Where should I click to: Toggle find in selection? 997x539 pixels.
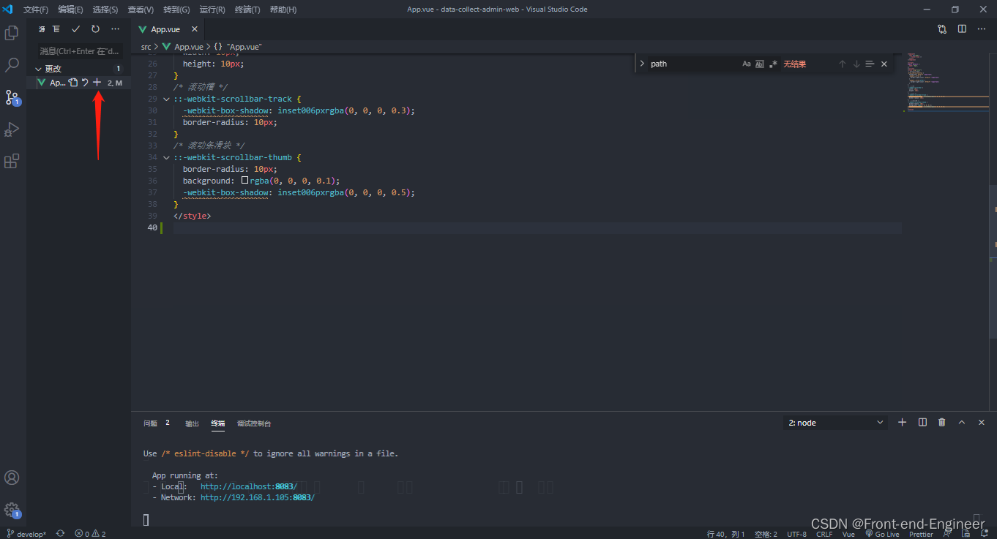point(870,64)
